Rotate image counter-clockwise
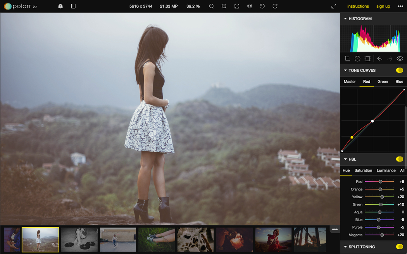 tap(262, 6)
